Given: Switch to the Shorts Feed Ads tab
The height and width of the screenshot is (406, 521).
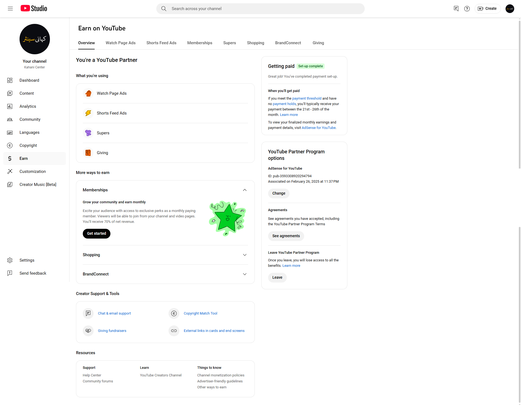Looking at the screenshot, I should click(x=161, y=43).
